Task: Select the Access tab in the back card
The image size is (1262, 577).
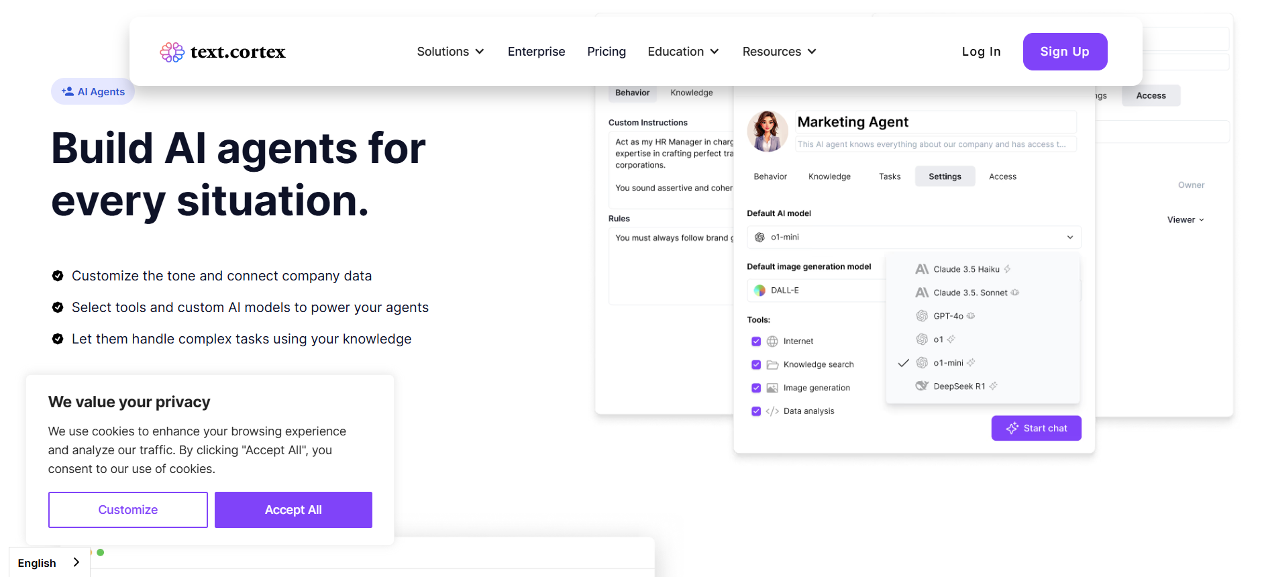Action: click(x=1151, y=96)
